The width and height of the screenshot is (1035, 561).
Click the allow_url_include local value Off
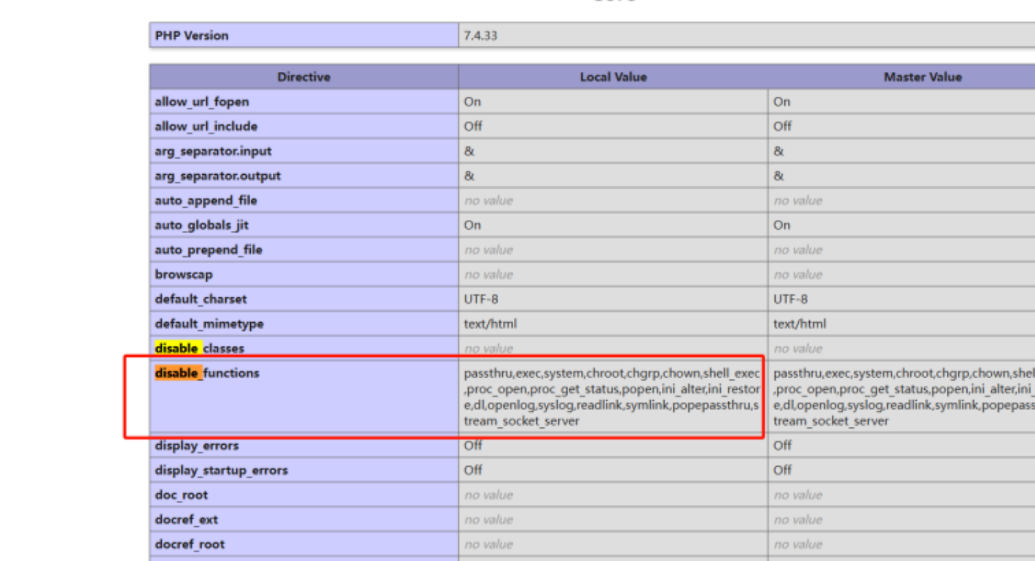pyautogui.click(x=473, y=126)
